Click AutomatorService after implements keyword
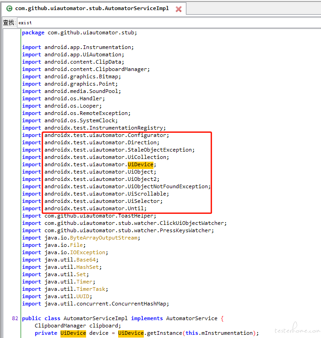Image resolution: width=321 pixels, height=338 pixels. 192,318
